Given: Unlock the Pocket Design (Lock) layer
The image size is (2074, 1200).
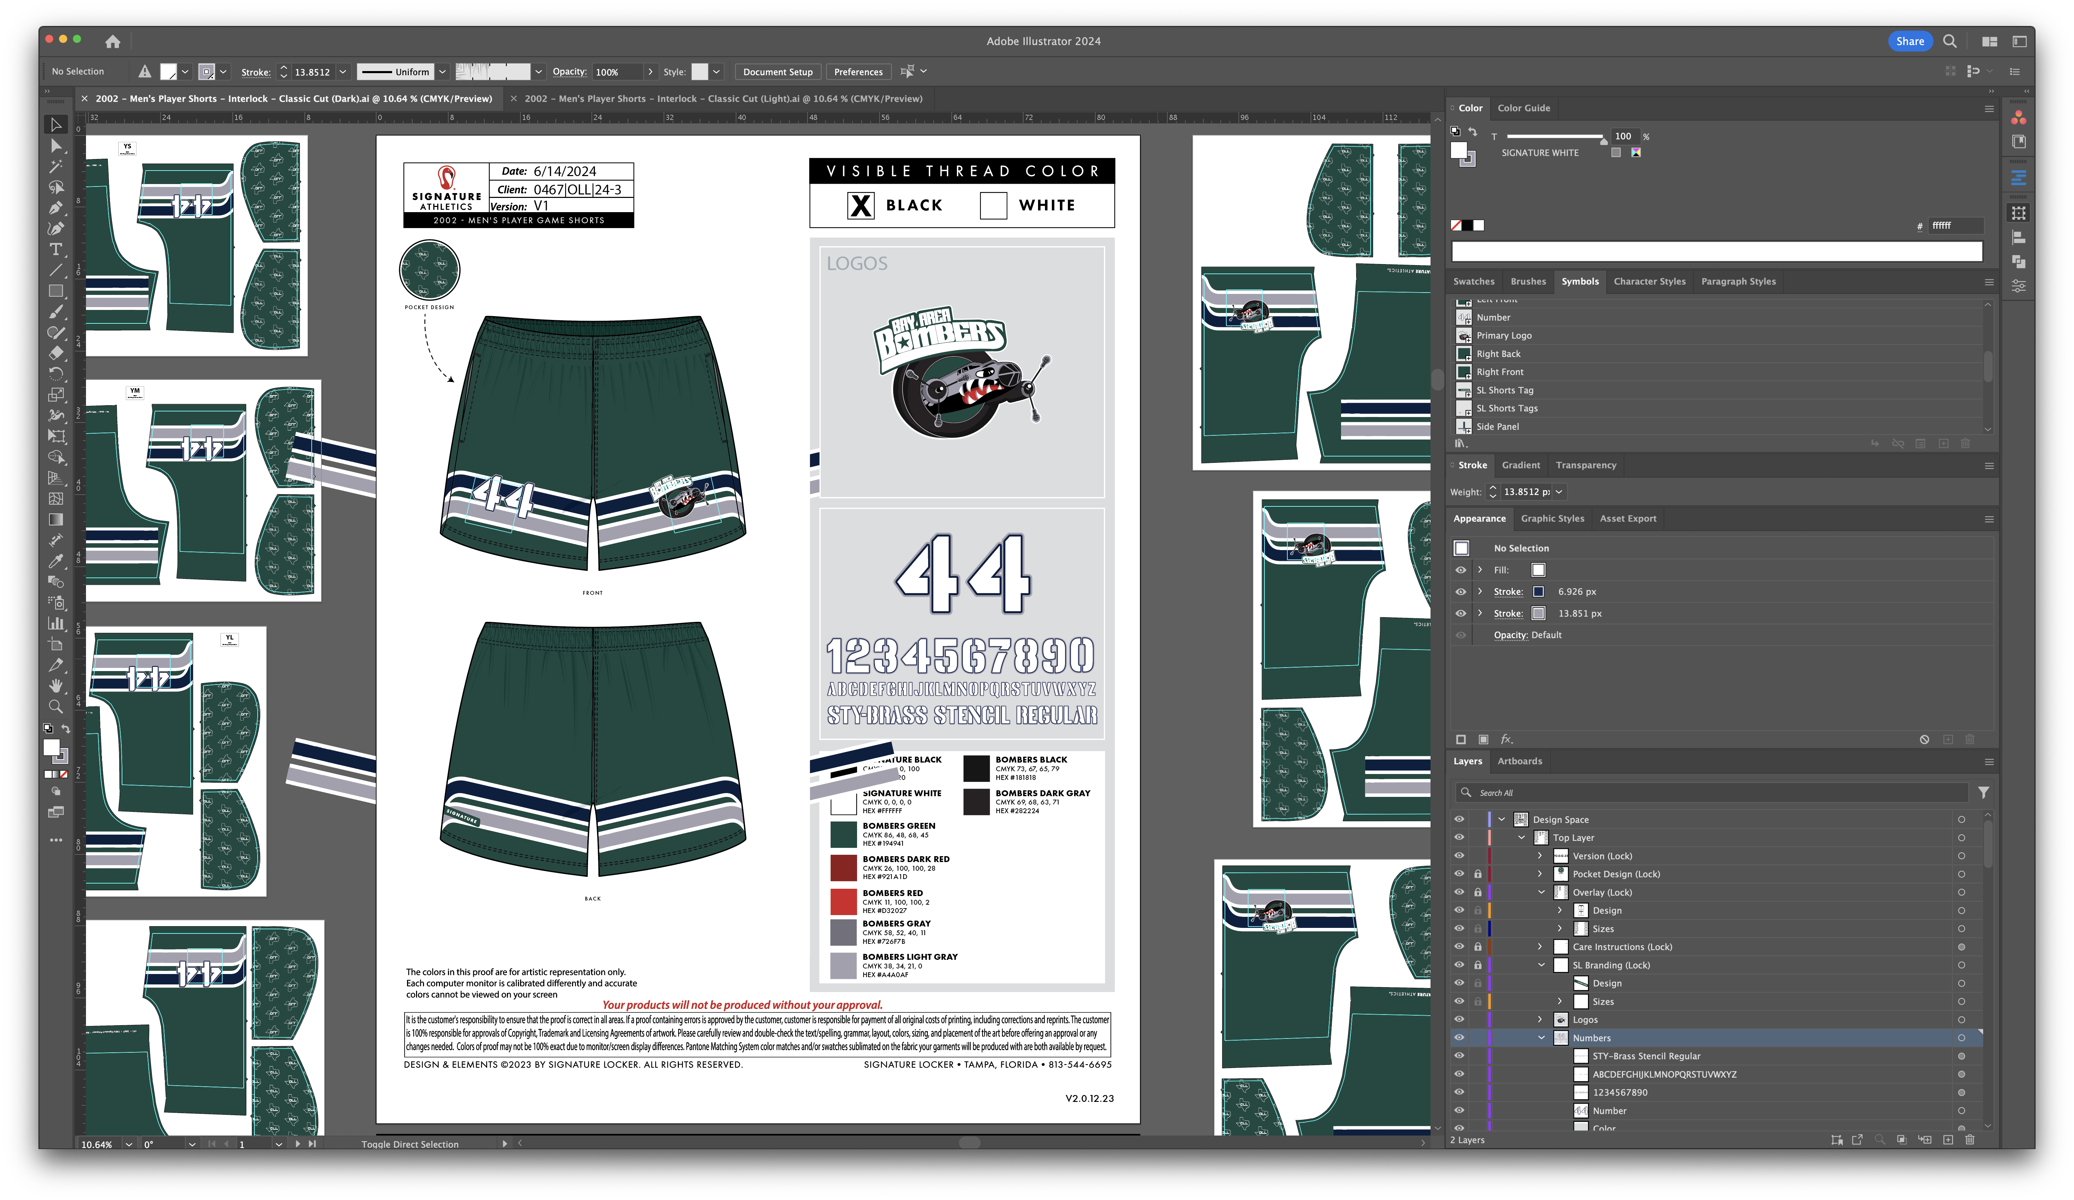Looking at the screenshot, I should pos(1477,874).
